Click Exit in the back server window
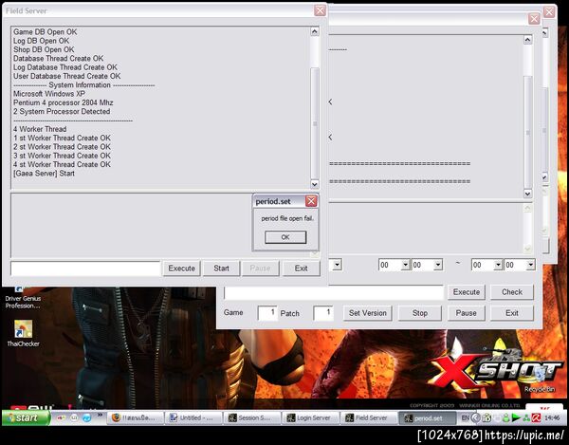 tap(512, 313)
